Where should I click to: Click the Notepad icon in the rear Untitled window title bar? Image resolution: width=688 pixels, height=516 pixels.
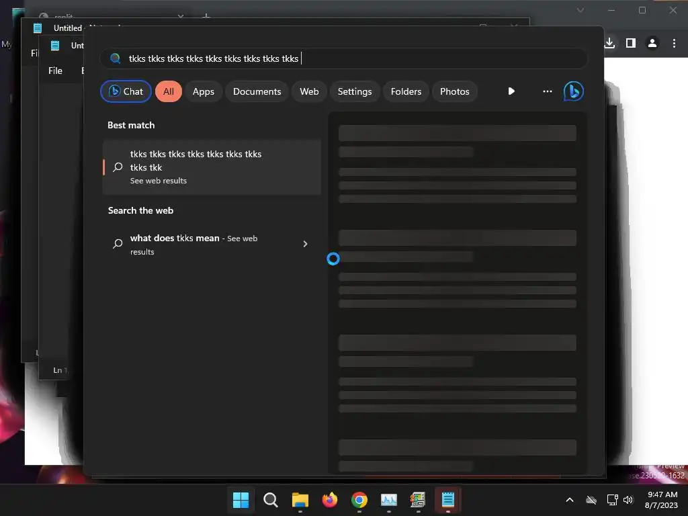coord(38,28)
